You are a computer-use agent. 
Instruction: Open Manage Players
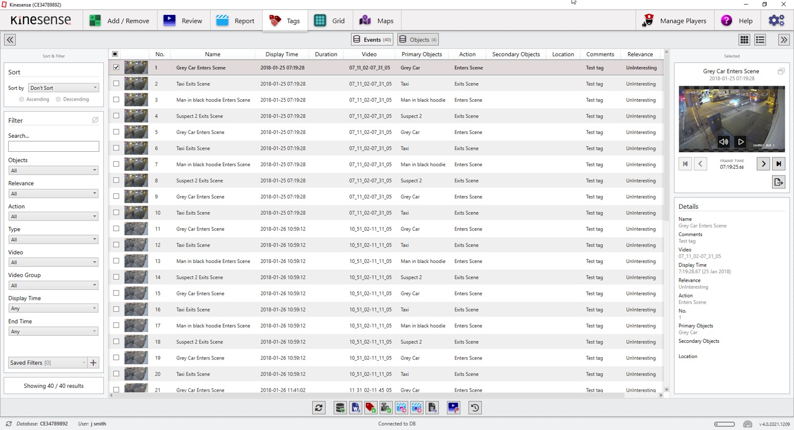tap(674, 21)
